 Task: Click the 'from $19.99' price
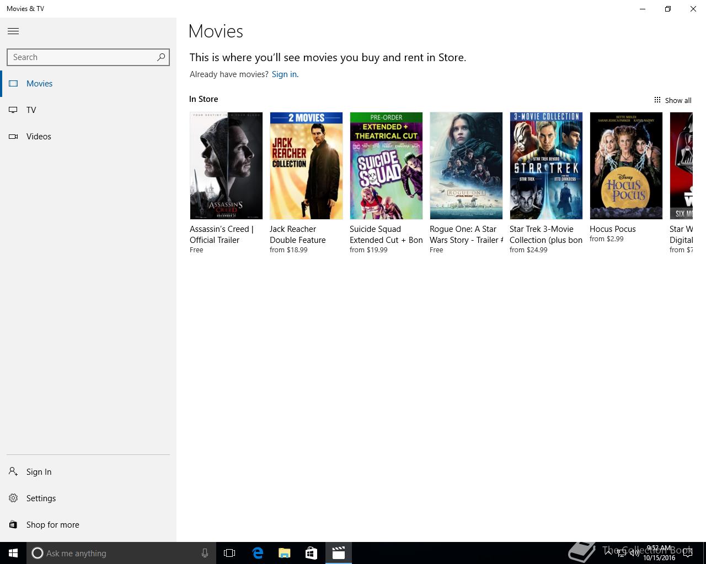368,250
